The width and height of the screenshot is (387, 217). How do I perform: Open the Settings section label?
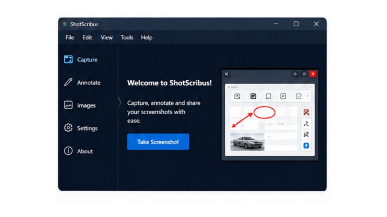click(87, 128)
